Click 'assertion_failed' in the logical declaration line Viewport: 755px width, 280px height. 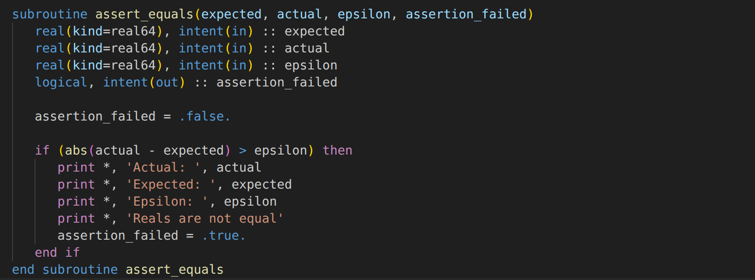[x=277, y=82]
